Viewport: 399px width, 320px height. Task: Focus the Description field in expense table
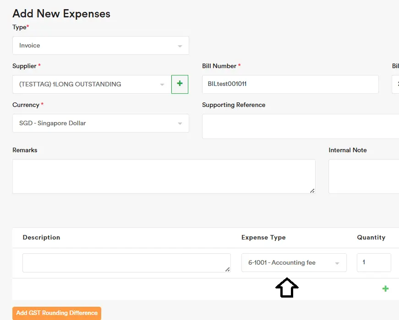tap(126, 262)
